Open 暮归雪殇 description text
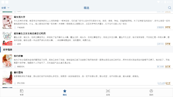Image resolution: width=173 pixels, height=97 pixels. [77, 76]
